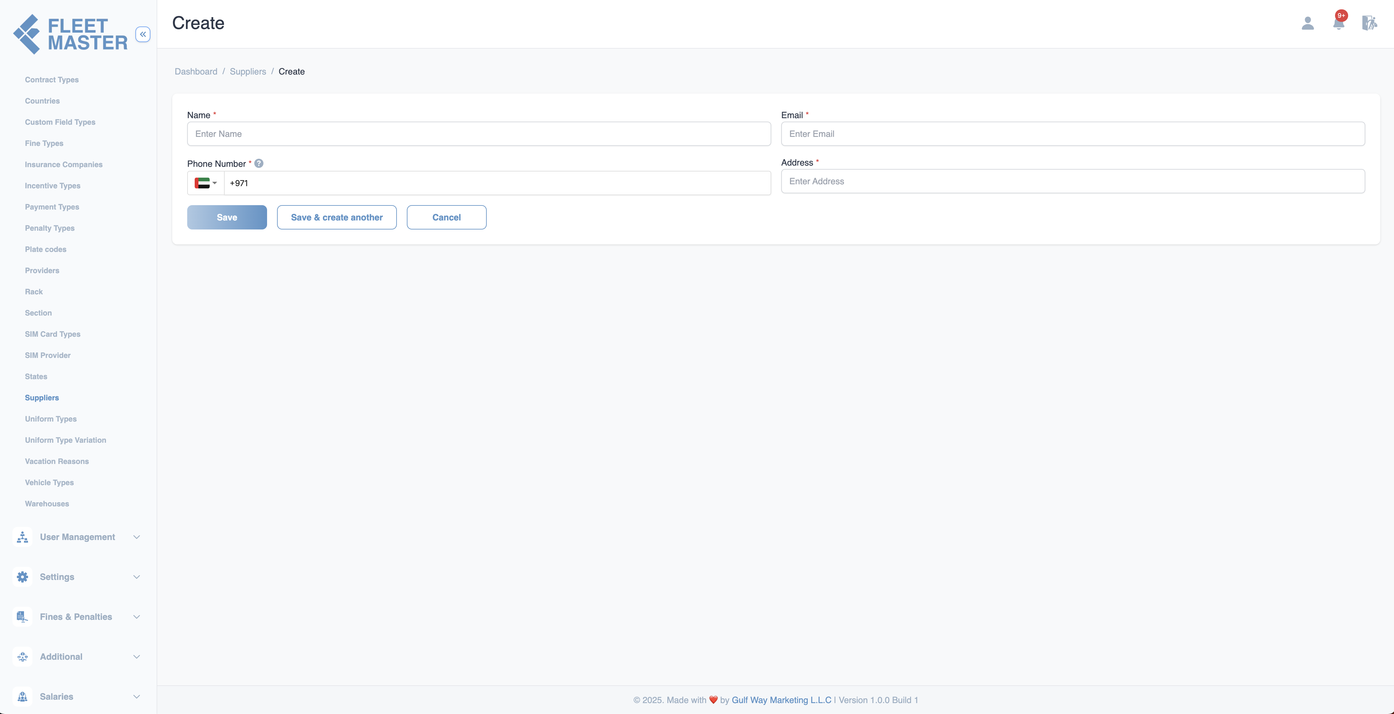Select the active Suppliers menu item
The width and height of the screenshot is (1394, 714).
coord(42,398)
